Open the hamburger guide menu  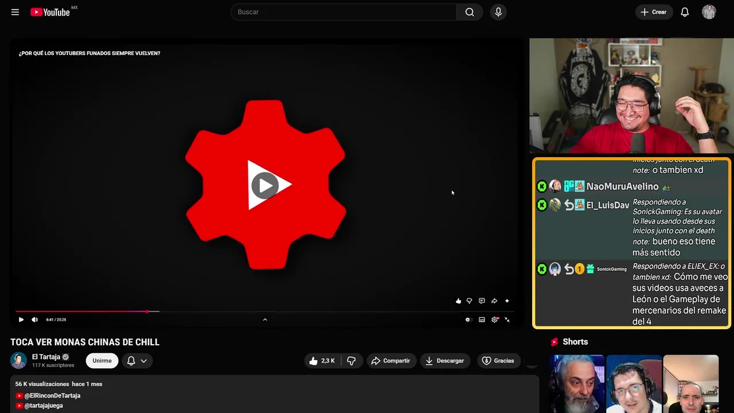(15, 12)
